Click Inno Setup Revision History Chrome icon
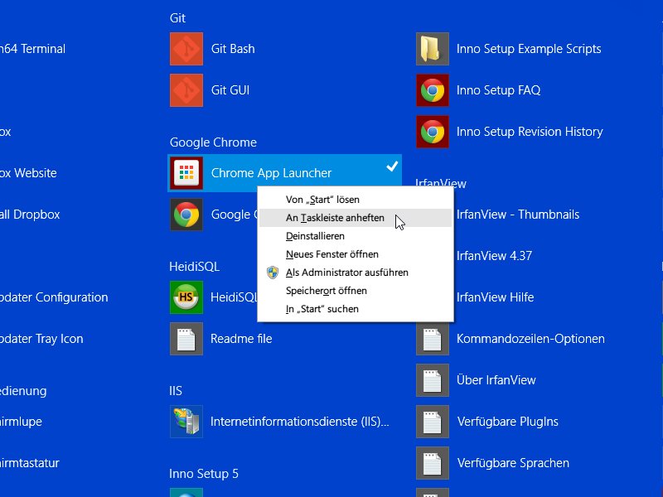The image size is (663, 497). coord(432,132)
